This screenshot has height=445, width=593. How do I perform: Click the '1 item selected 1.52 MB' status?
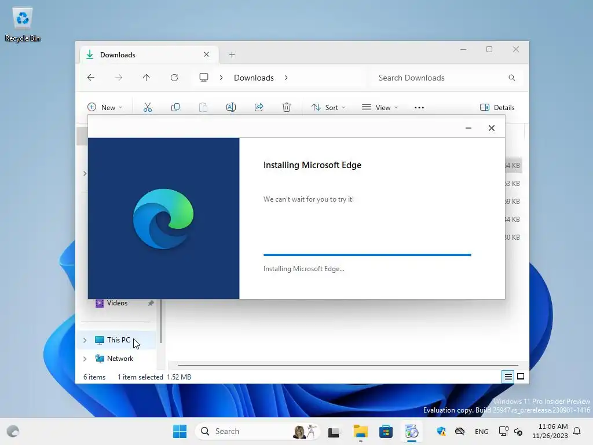[154, 377]
